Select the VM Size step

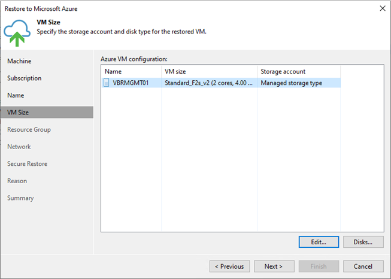pos(18,113)
